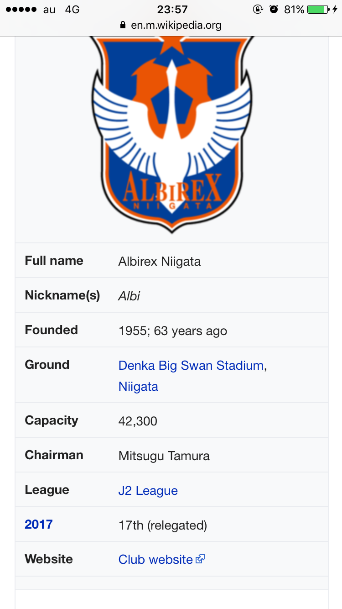
Task: Click the external link icon beside Club website
Action: tap(200, 559)
